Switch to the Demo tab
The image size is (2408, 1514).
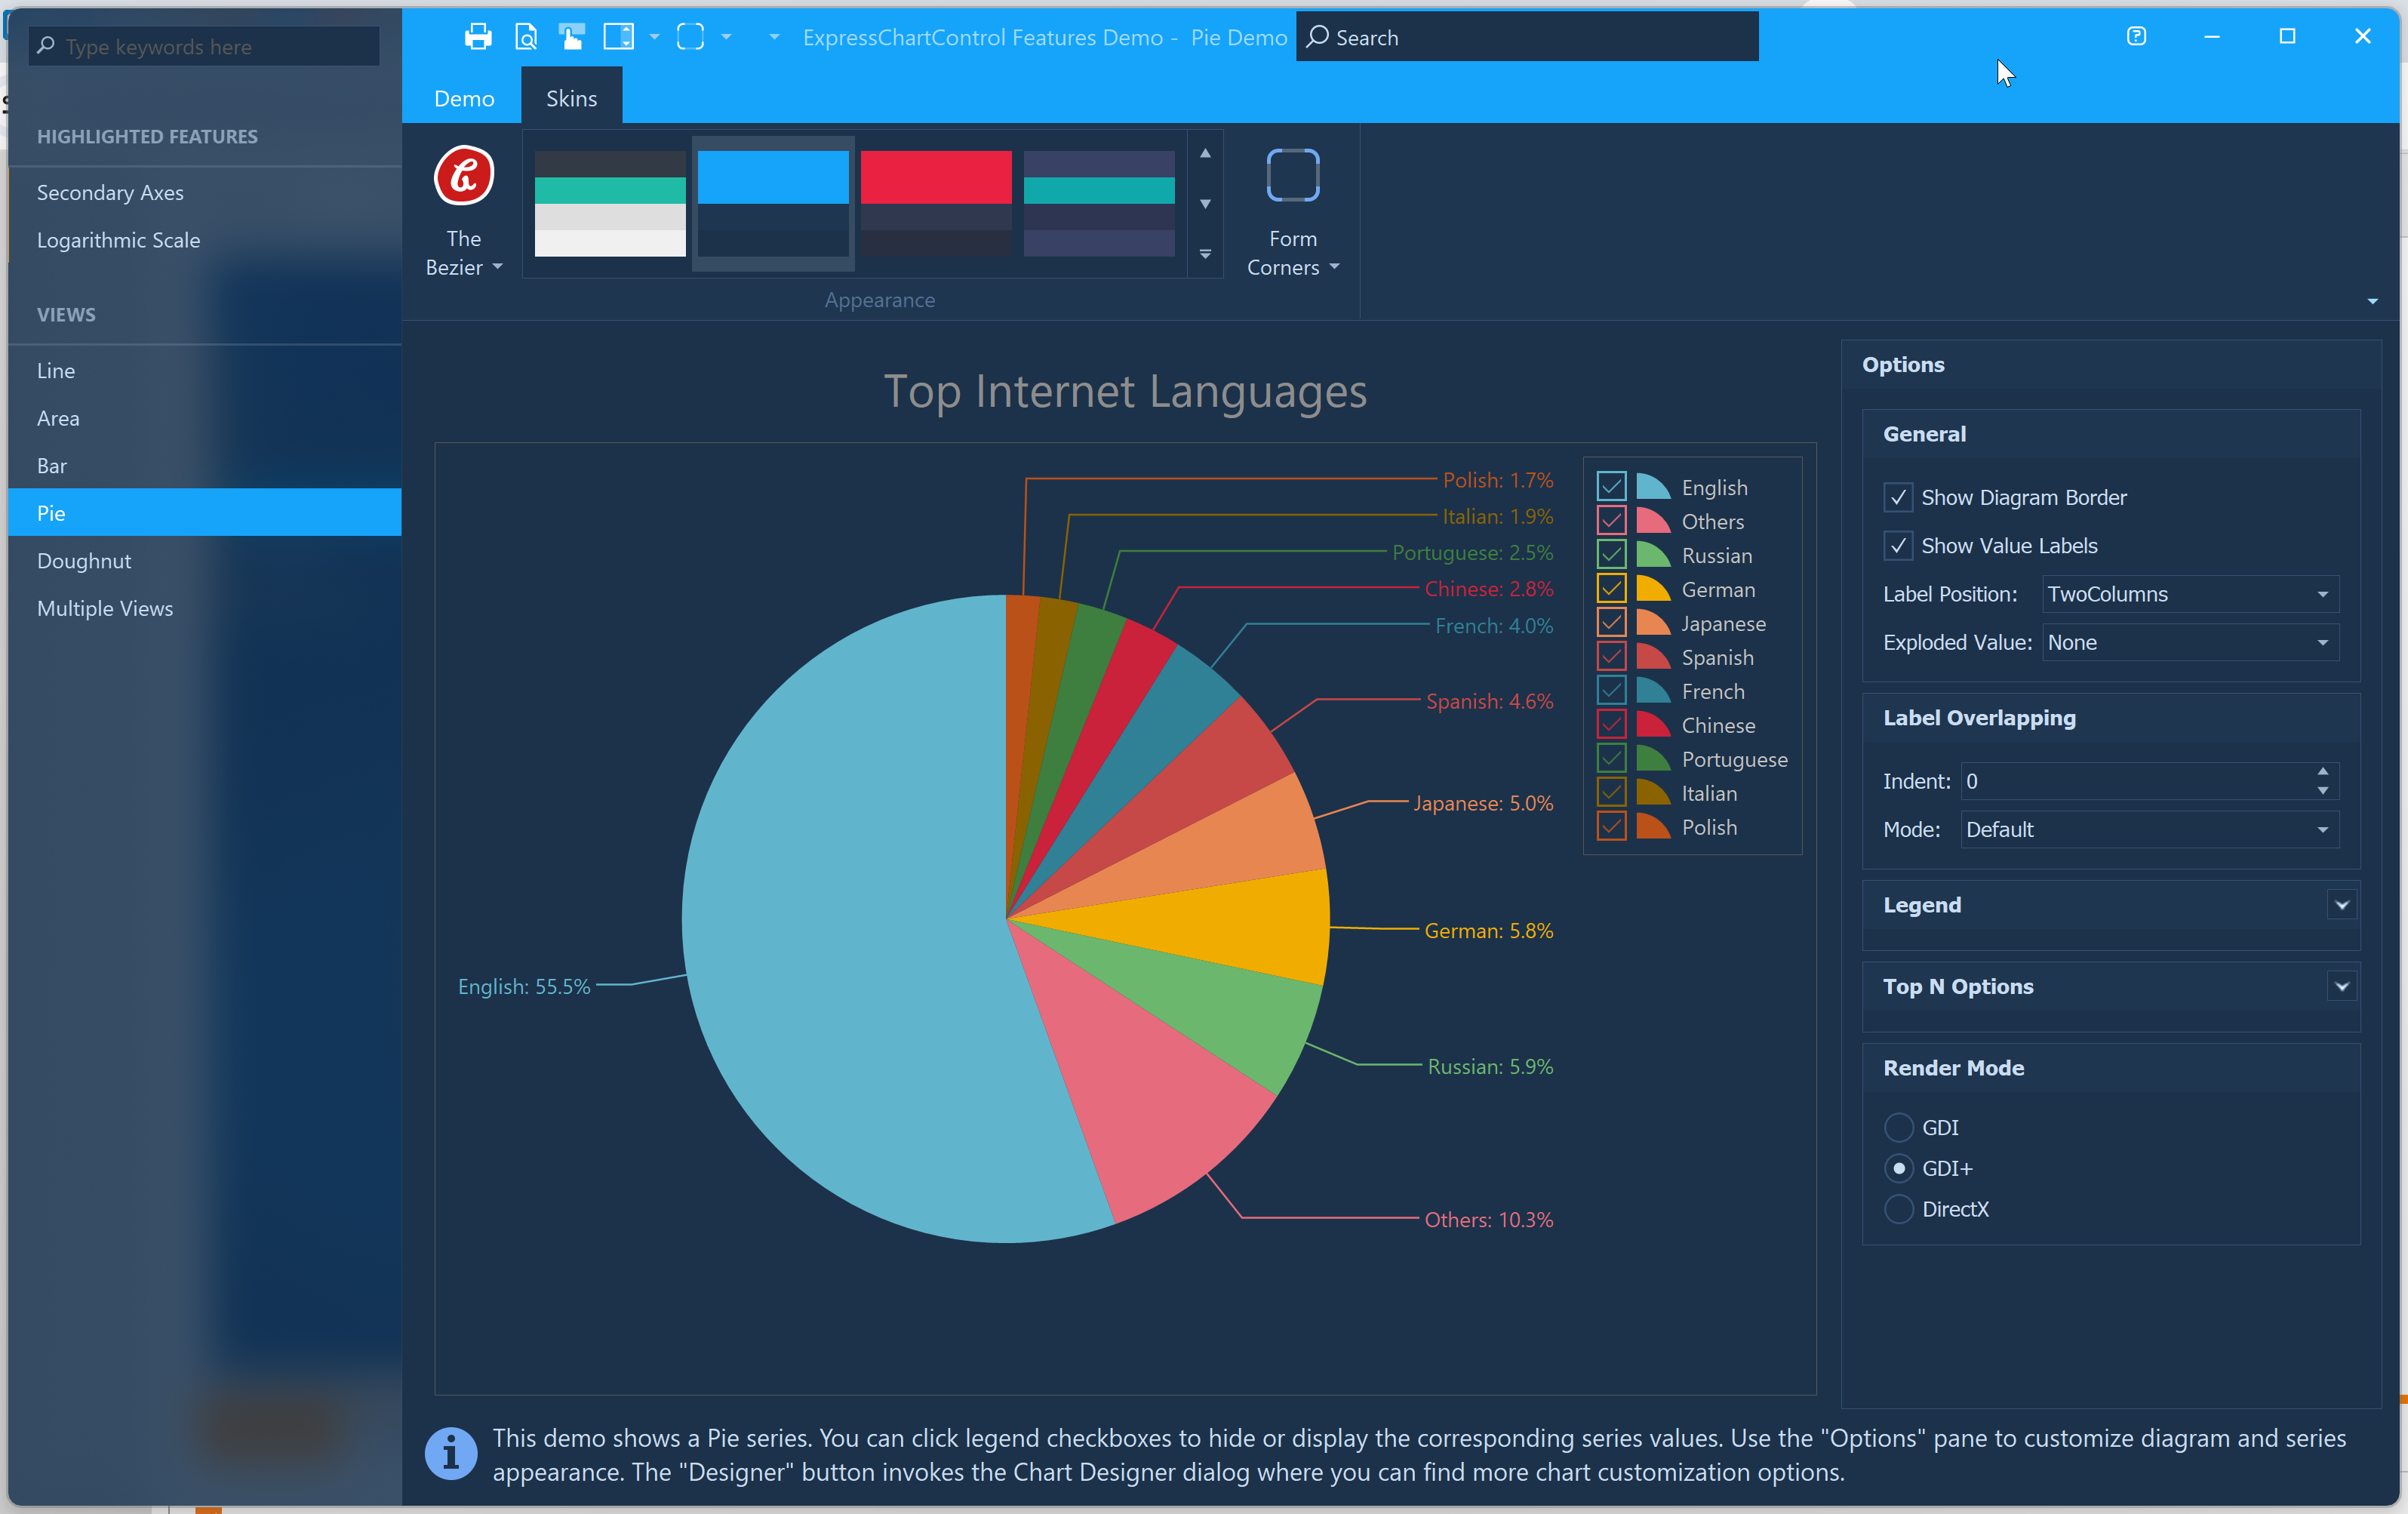click(464, 97)
